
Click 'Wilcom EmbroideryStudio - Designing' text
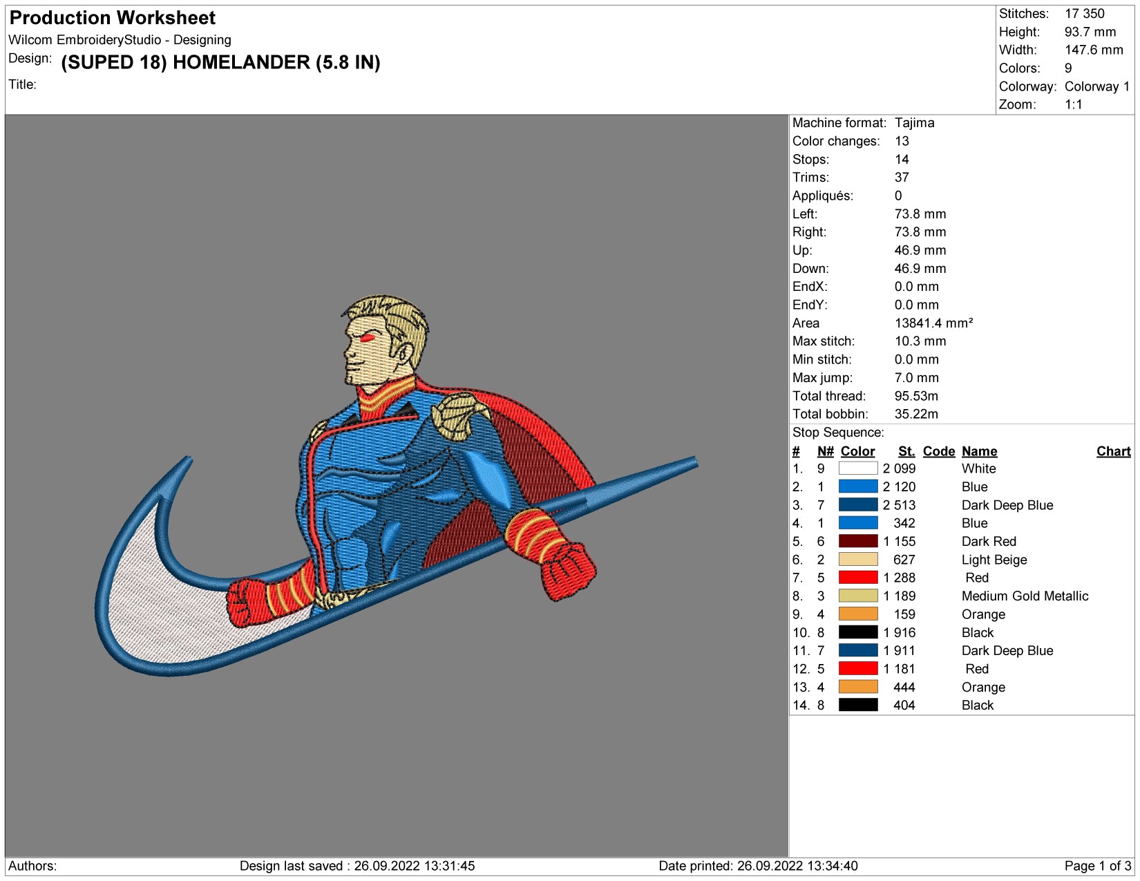click(120, 40)
